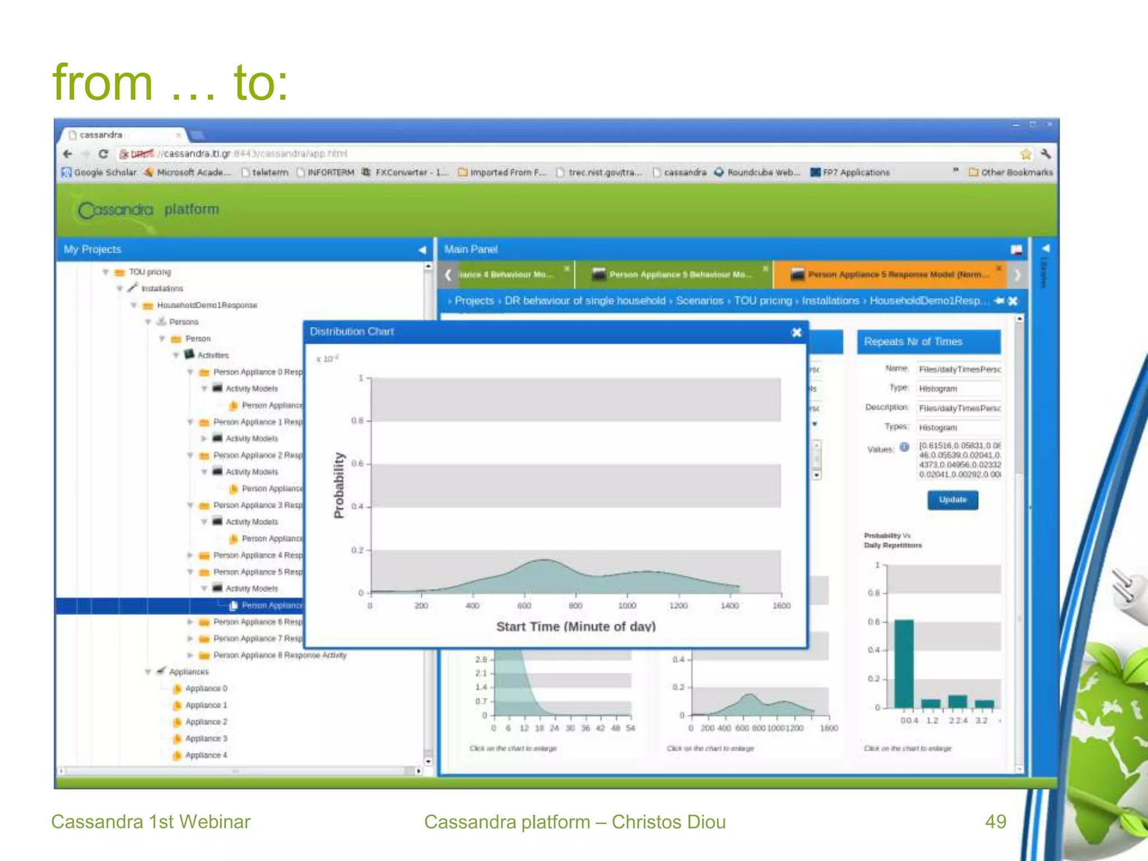Open the Scenarios breadcrumb link
1148x861 pixels.
click(699, 301)
